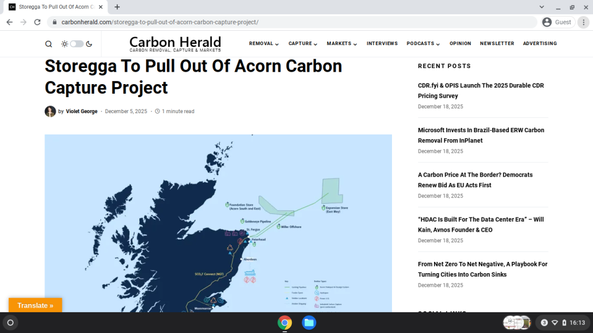Open Chrome from the shelf
593x333 pixels.
pos(285,323)
